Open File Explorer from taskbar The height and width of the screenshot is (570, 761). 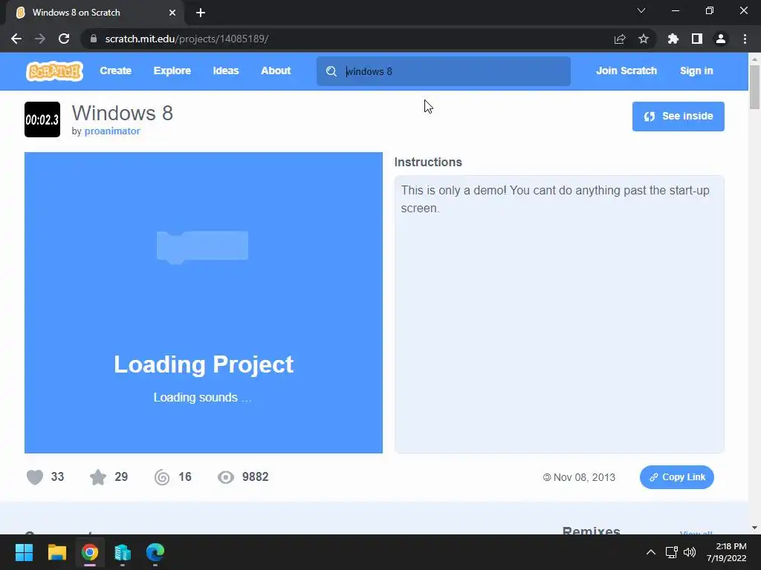(x=56, y=552)
